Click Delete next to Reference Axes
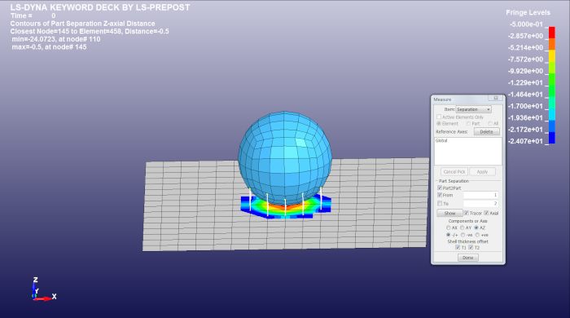This screenshot has width=570, height=318. click(486, 132)
